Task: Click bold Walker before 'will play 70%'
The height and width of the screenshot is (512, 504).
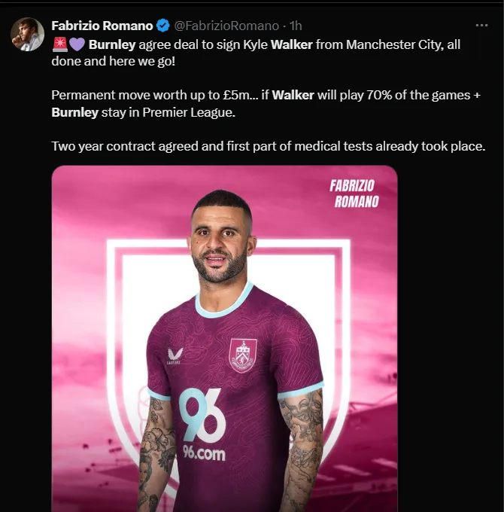Action: pos(293,95)
